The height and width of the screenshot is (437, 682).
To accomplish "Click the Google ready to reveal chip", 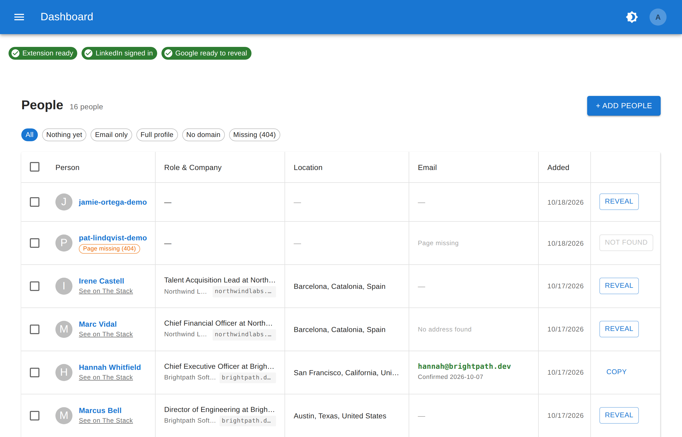I will tap(206, 53).
